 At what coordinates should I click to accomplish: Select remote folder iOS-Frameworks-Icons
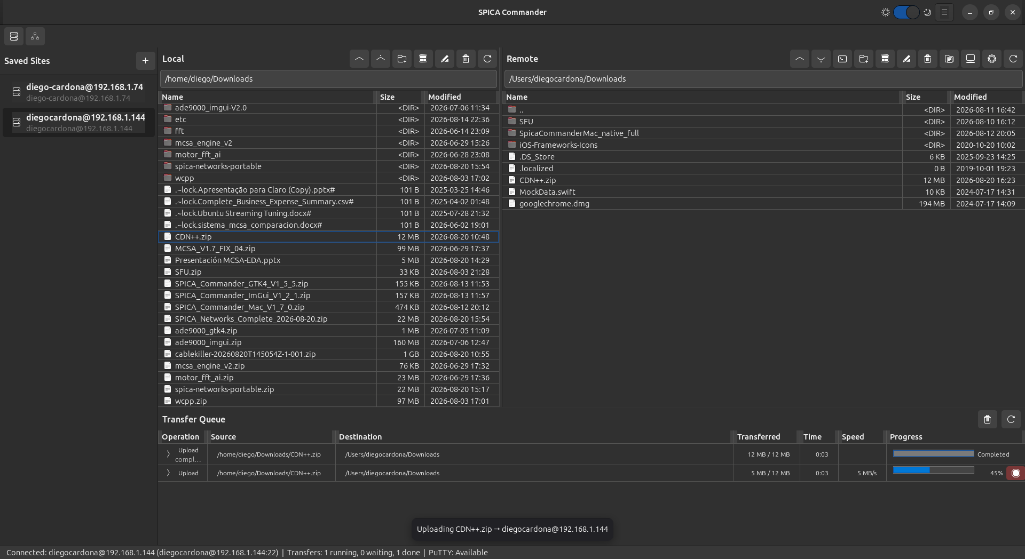click(763, 145)
